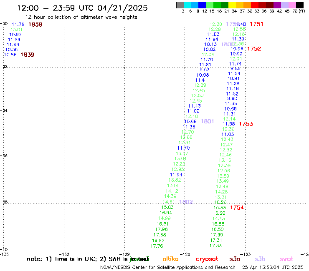Click the wave height value '12.20'
The image size is (309, 271).
216,24
